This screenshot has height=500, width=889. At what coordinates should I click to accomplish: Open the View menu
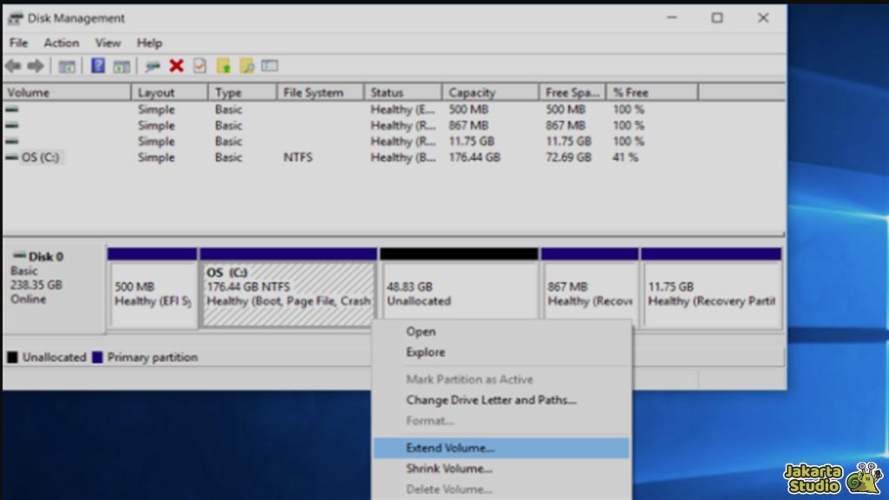point(108,43)
